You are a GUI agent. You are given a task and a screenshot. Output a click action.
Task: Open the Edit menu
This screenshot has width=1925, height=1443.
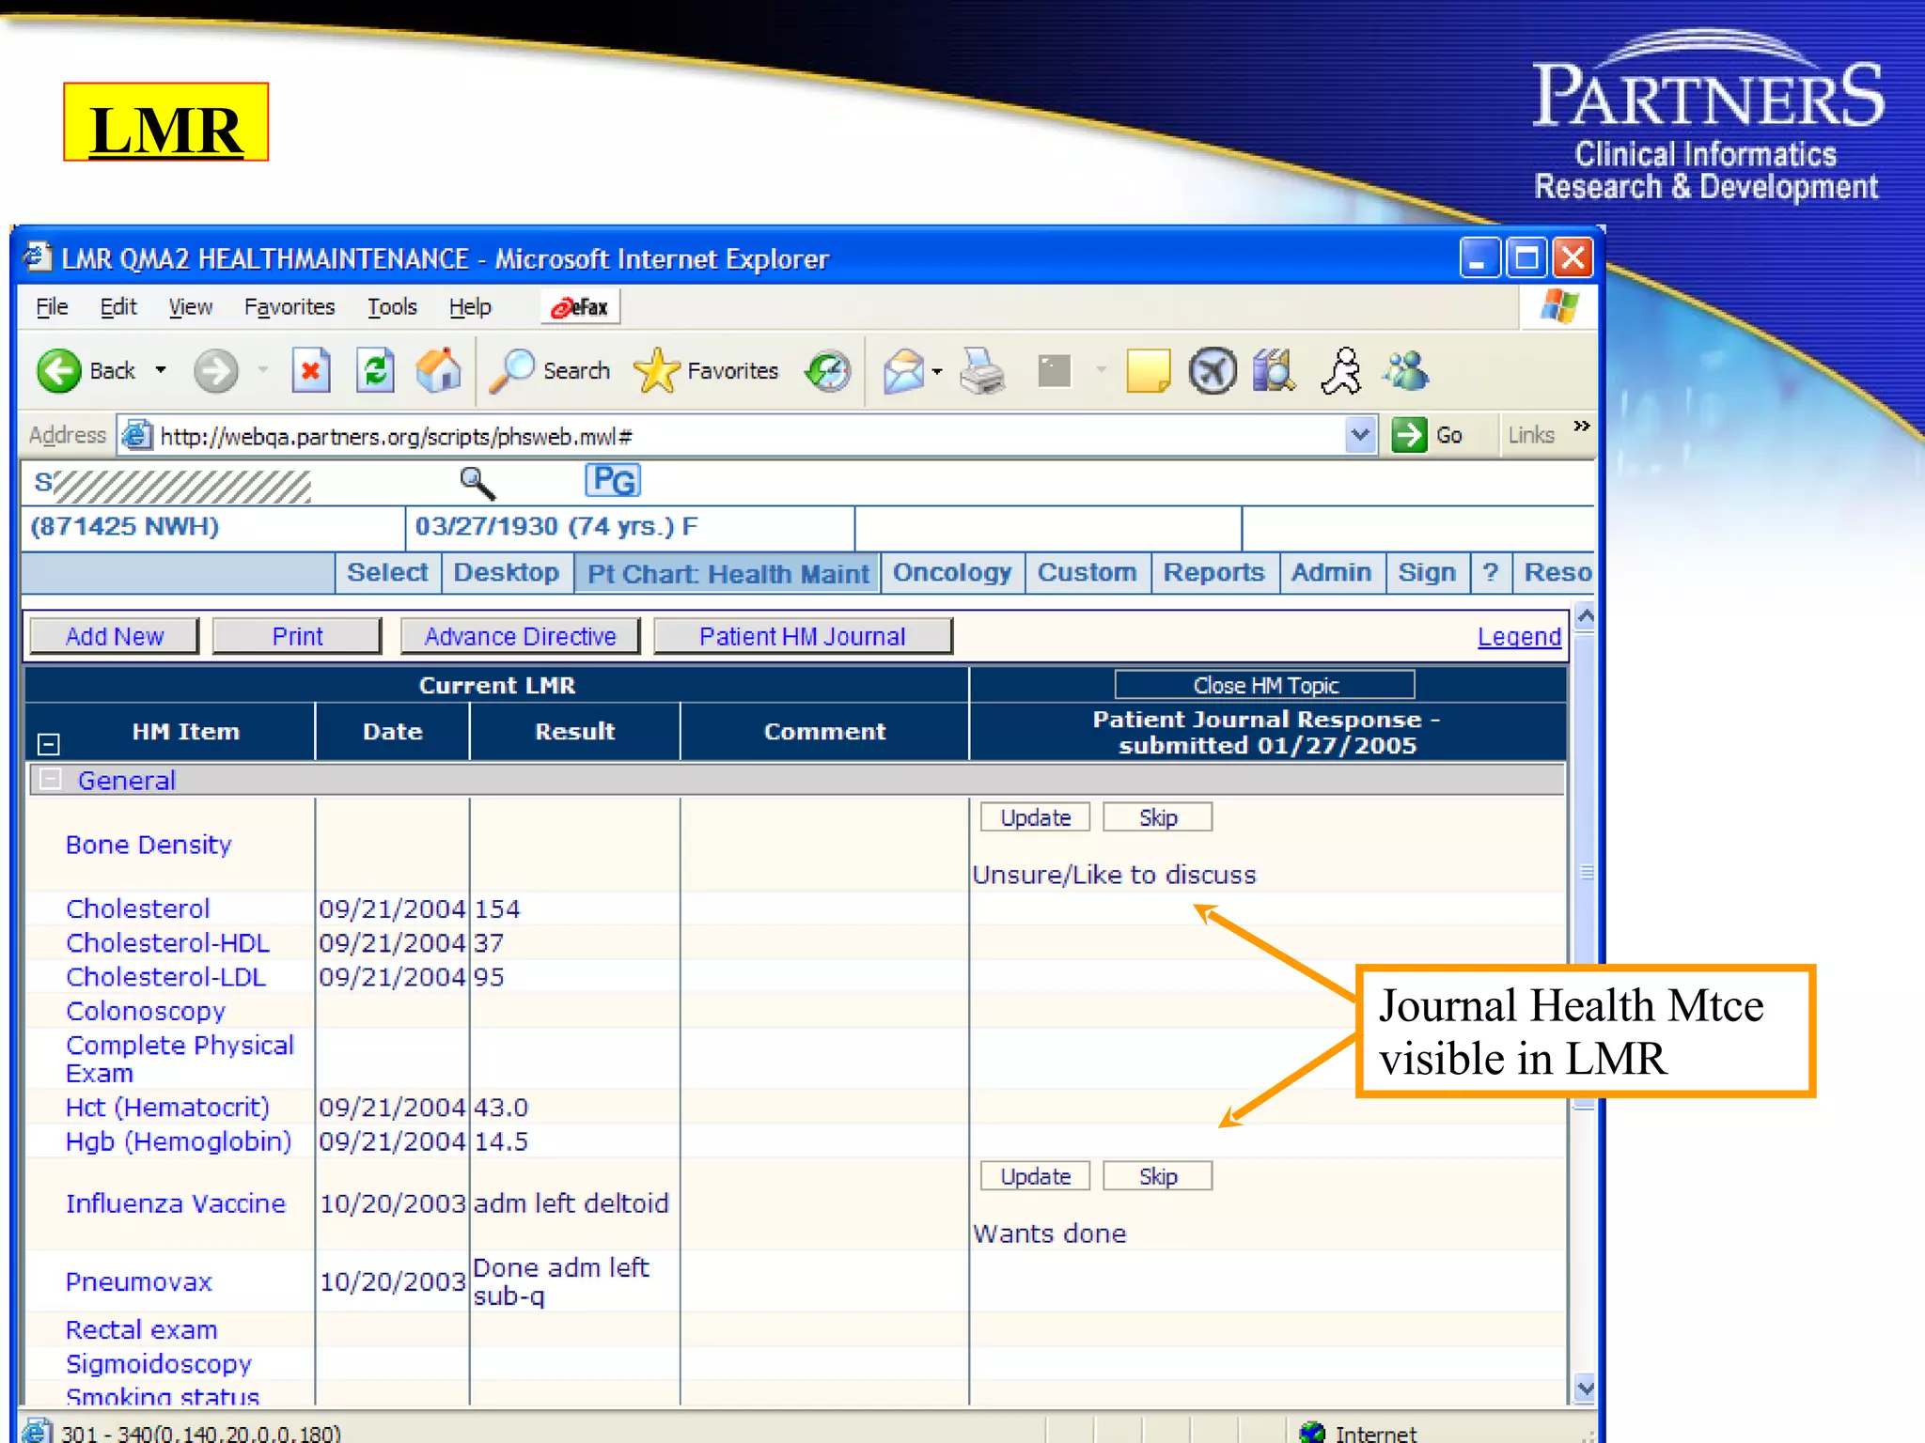(118, 307)
